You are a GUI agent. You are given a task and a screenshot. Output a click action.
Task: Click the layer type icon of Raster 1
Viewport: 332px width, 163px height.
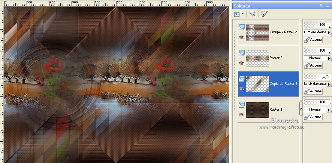(x=242, y=105)
